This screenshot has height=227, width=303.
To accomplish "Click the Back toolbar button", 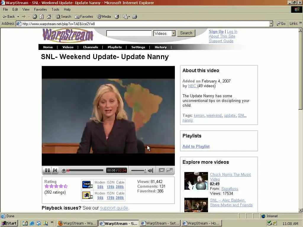I will [x=9, y=17].
